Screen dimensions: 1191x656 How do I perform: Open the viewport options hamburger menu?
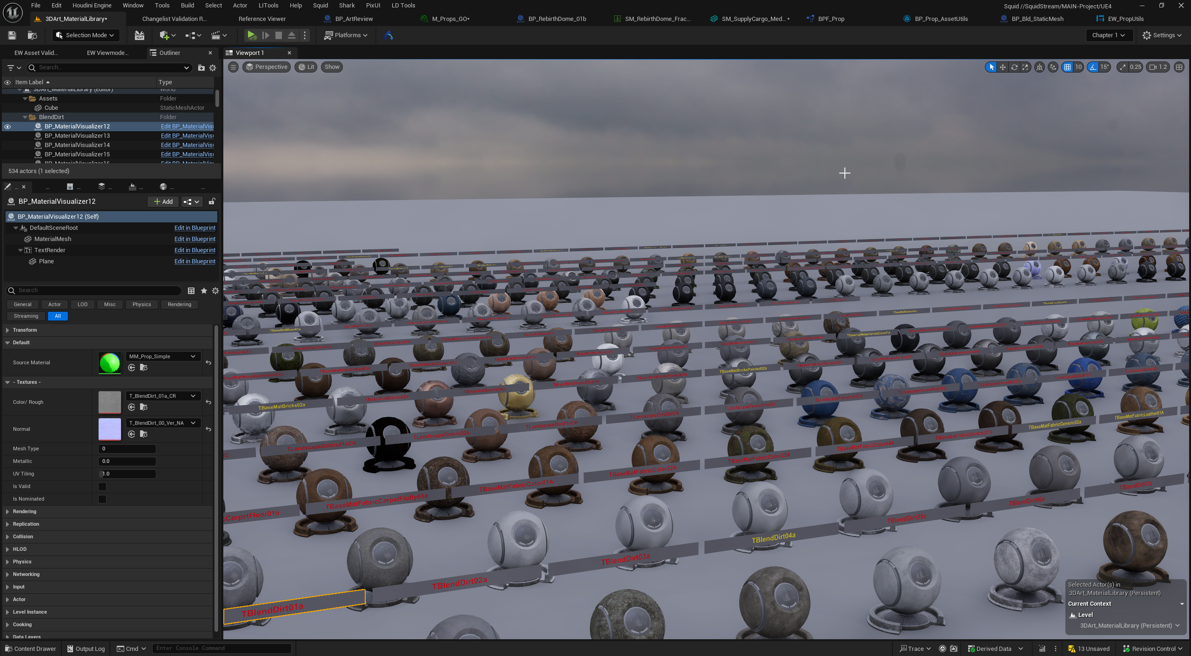coord(234,67)
